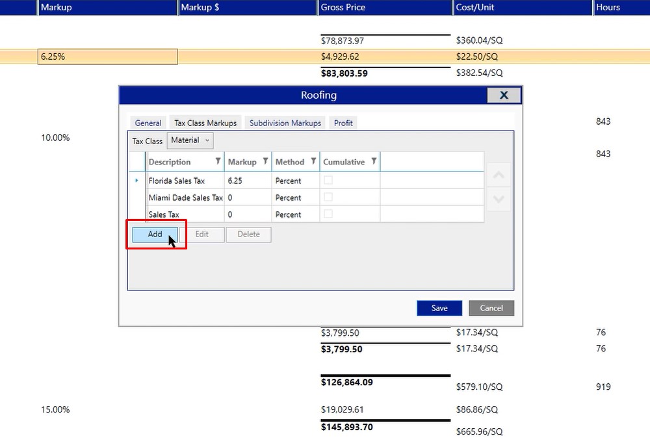Toggle Cumulative checkbox for Sales Tax row

328,214
